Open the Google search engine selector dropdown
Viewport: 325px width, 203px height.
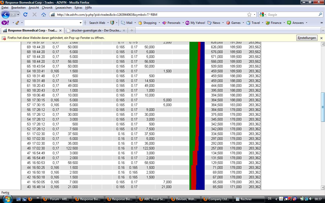point(263,15)
